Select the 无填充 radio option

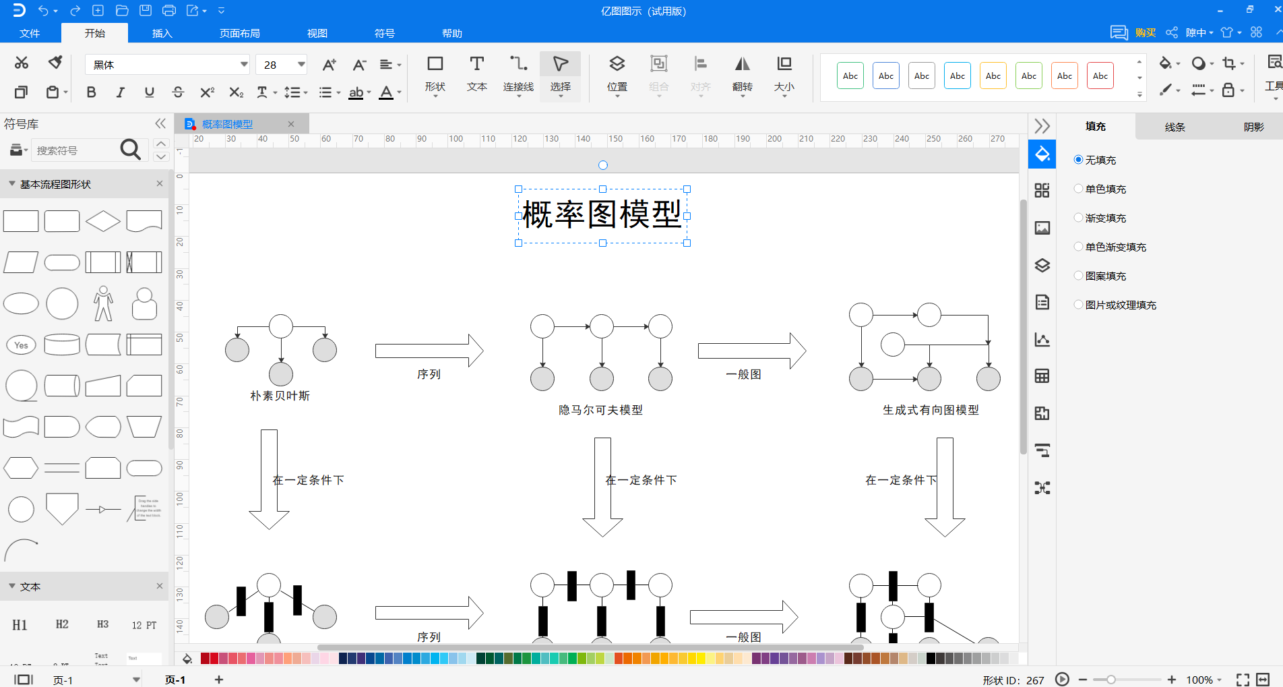coord(1078,160)
